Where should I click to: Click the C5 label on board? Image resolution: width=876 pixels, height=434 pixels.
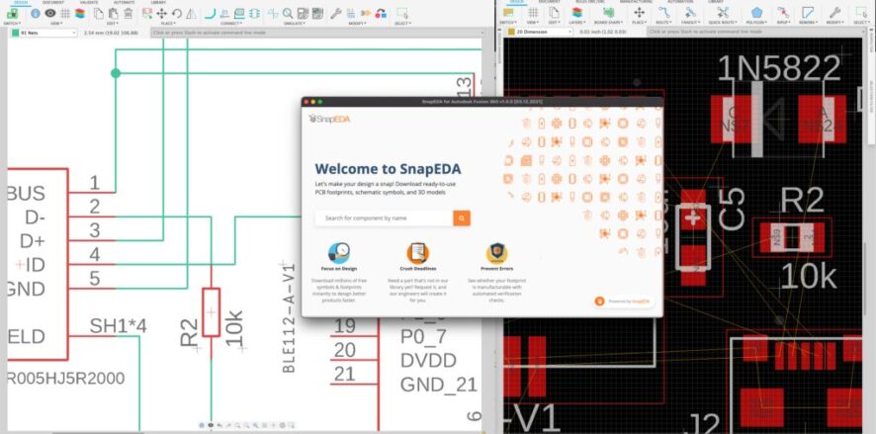click(732, 209)
